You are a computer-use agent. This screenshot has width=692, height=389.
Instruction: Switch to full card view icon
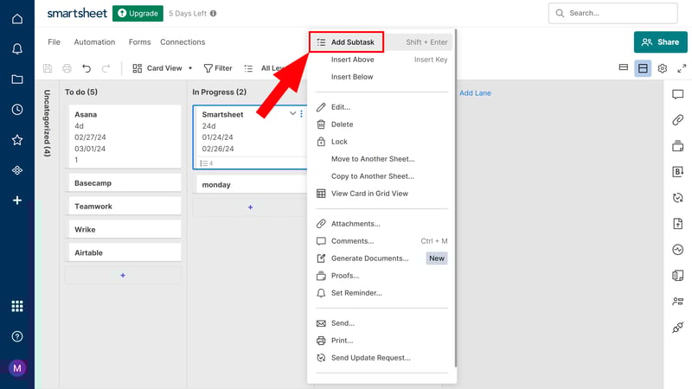[643, 68]
